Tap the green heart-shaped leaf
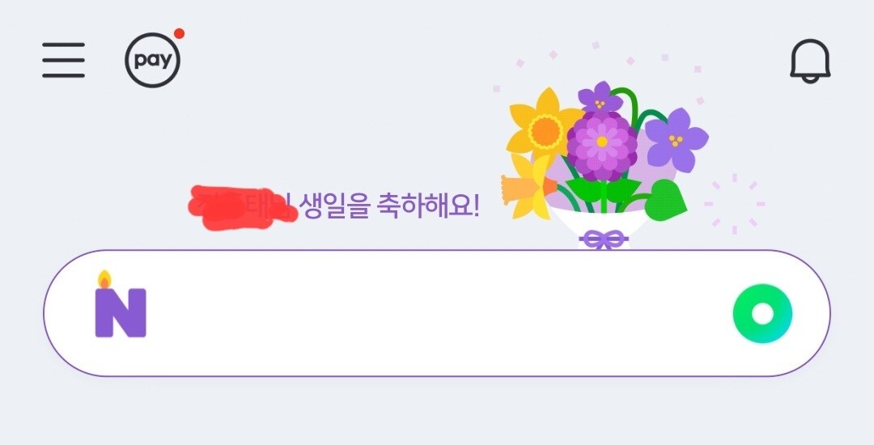The image size is (874, 445). [x=665, y=201]
